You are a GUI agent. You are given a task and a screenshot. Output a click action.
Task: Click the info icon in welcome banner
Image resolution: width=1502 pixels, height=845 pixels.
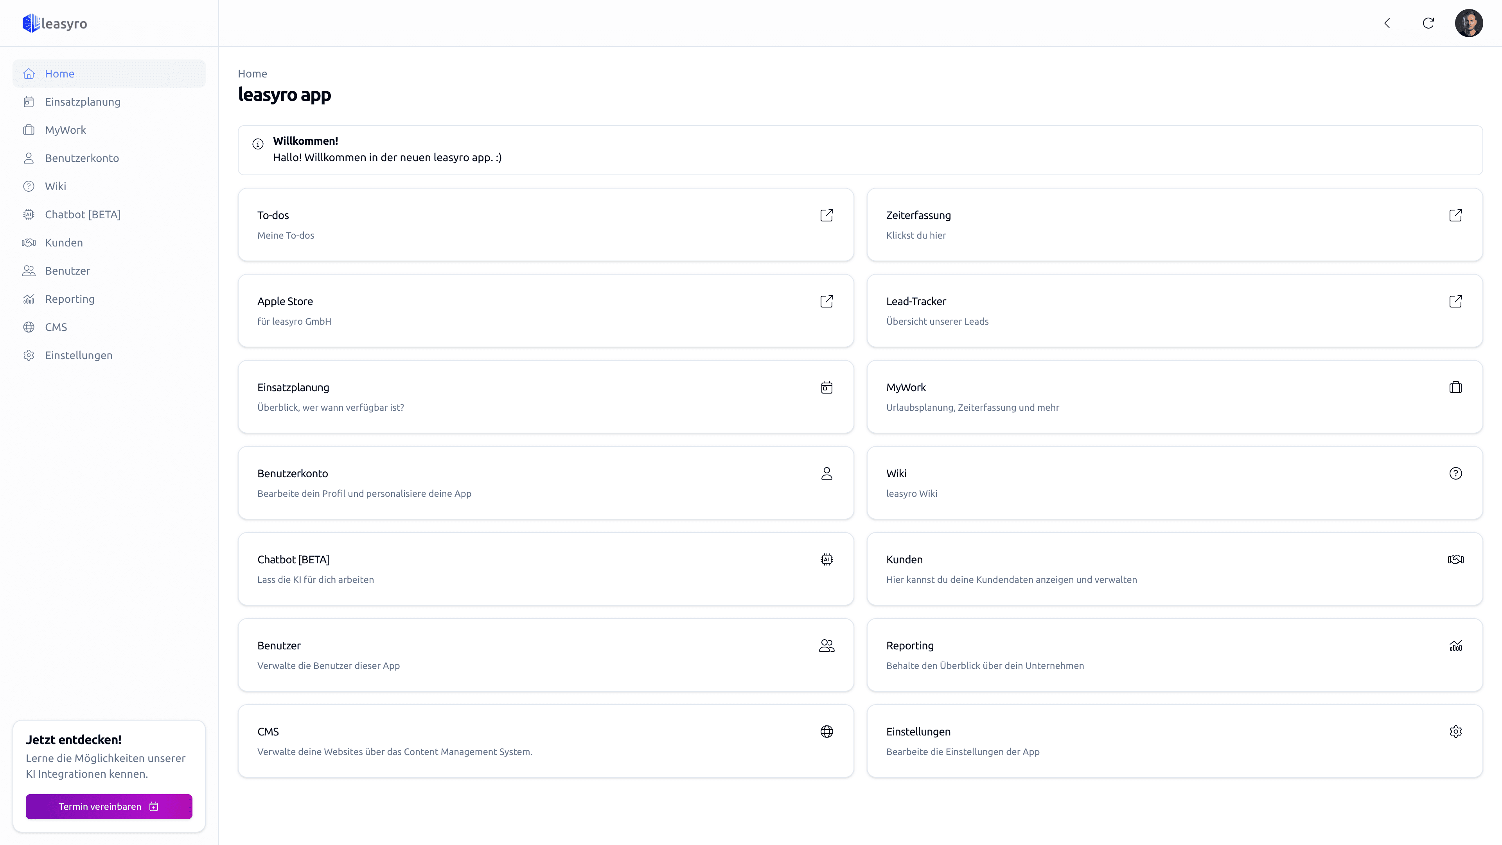click(258, 144)
